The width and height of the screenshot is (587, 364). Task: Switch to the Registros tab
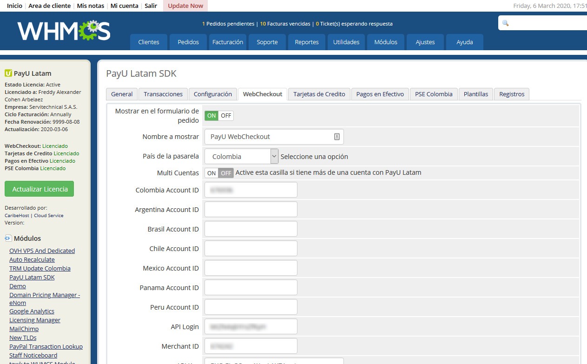pyautogui.click(x=512, y=94)
